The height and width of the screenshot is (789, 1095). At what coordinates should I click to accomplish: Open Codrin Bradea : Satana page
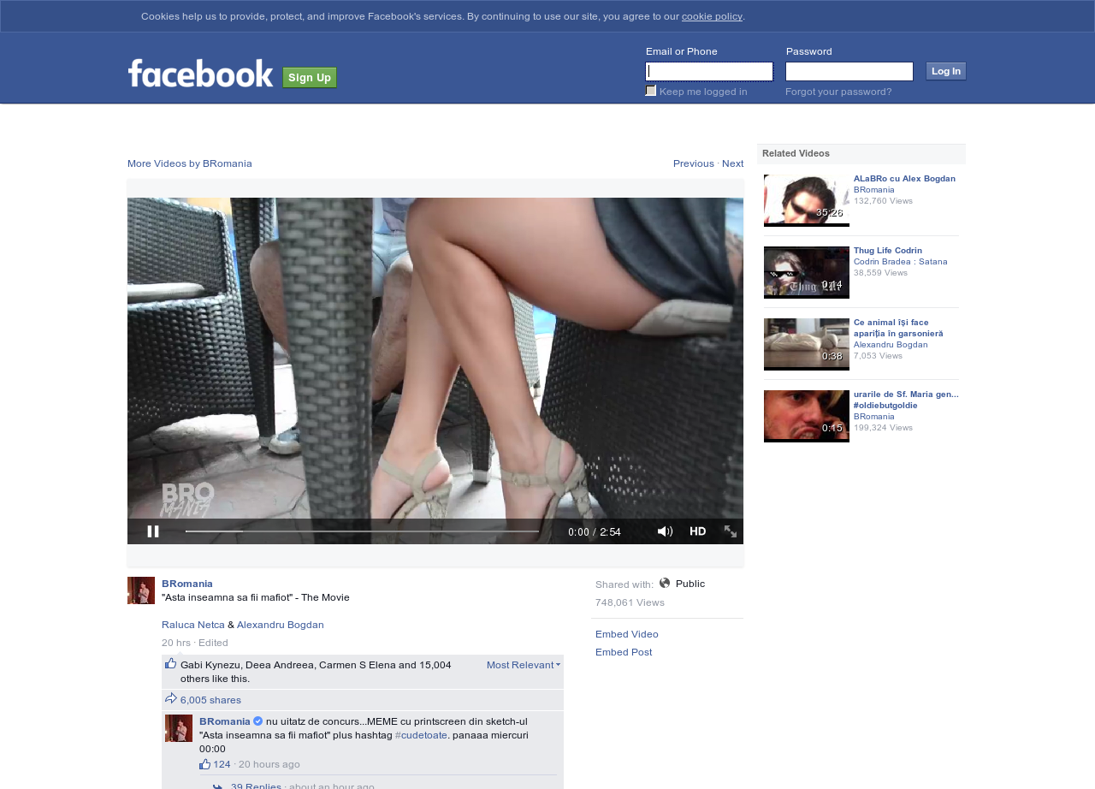pyautogui.click(x=901, y=262)
